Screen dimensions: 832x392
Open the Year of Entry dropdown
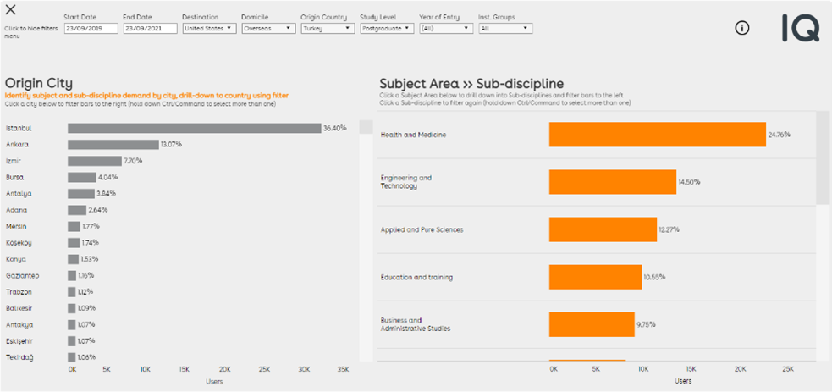tap(445, 28)
